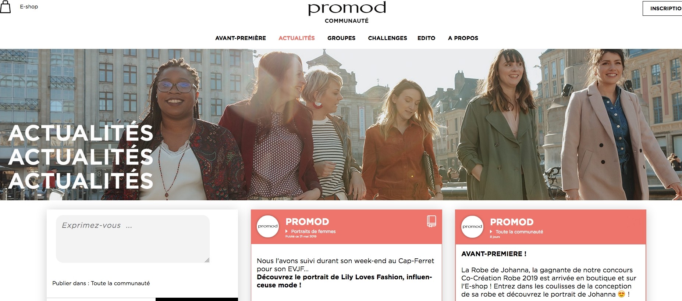Select the Actualités tab

[296, 38]
